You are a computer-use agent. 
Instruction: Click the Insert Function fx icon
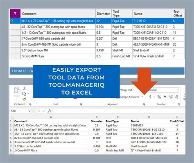pos(50,111)
